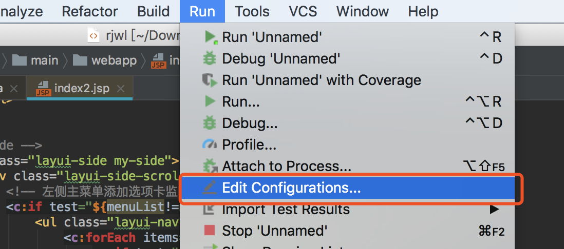Select the webapp folder breadcrumb
Image resolution: width=564 pixels, height=249 pixels.
pos(105,60)
